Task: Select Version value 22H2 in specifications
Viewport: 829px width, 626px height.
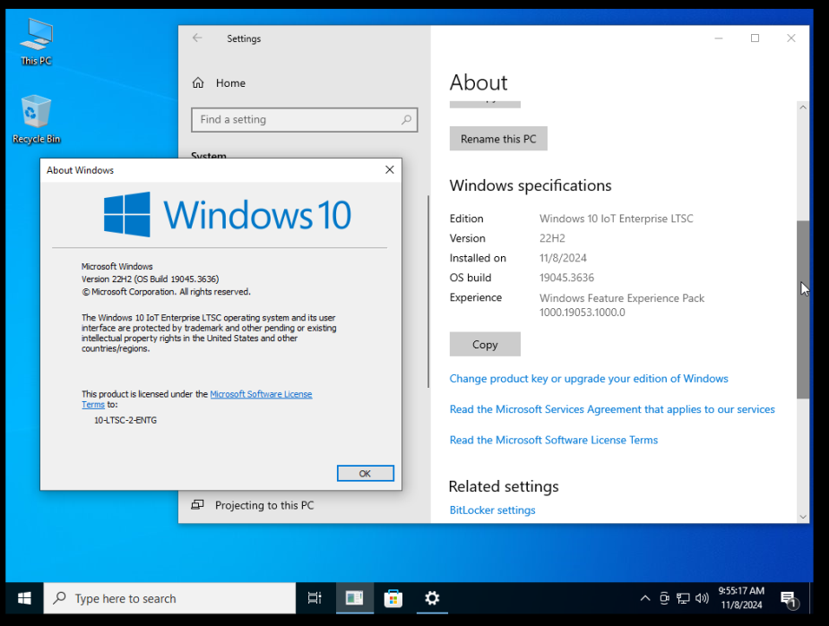Action: (552, 238)
